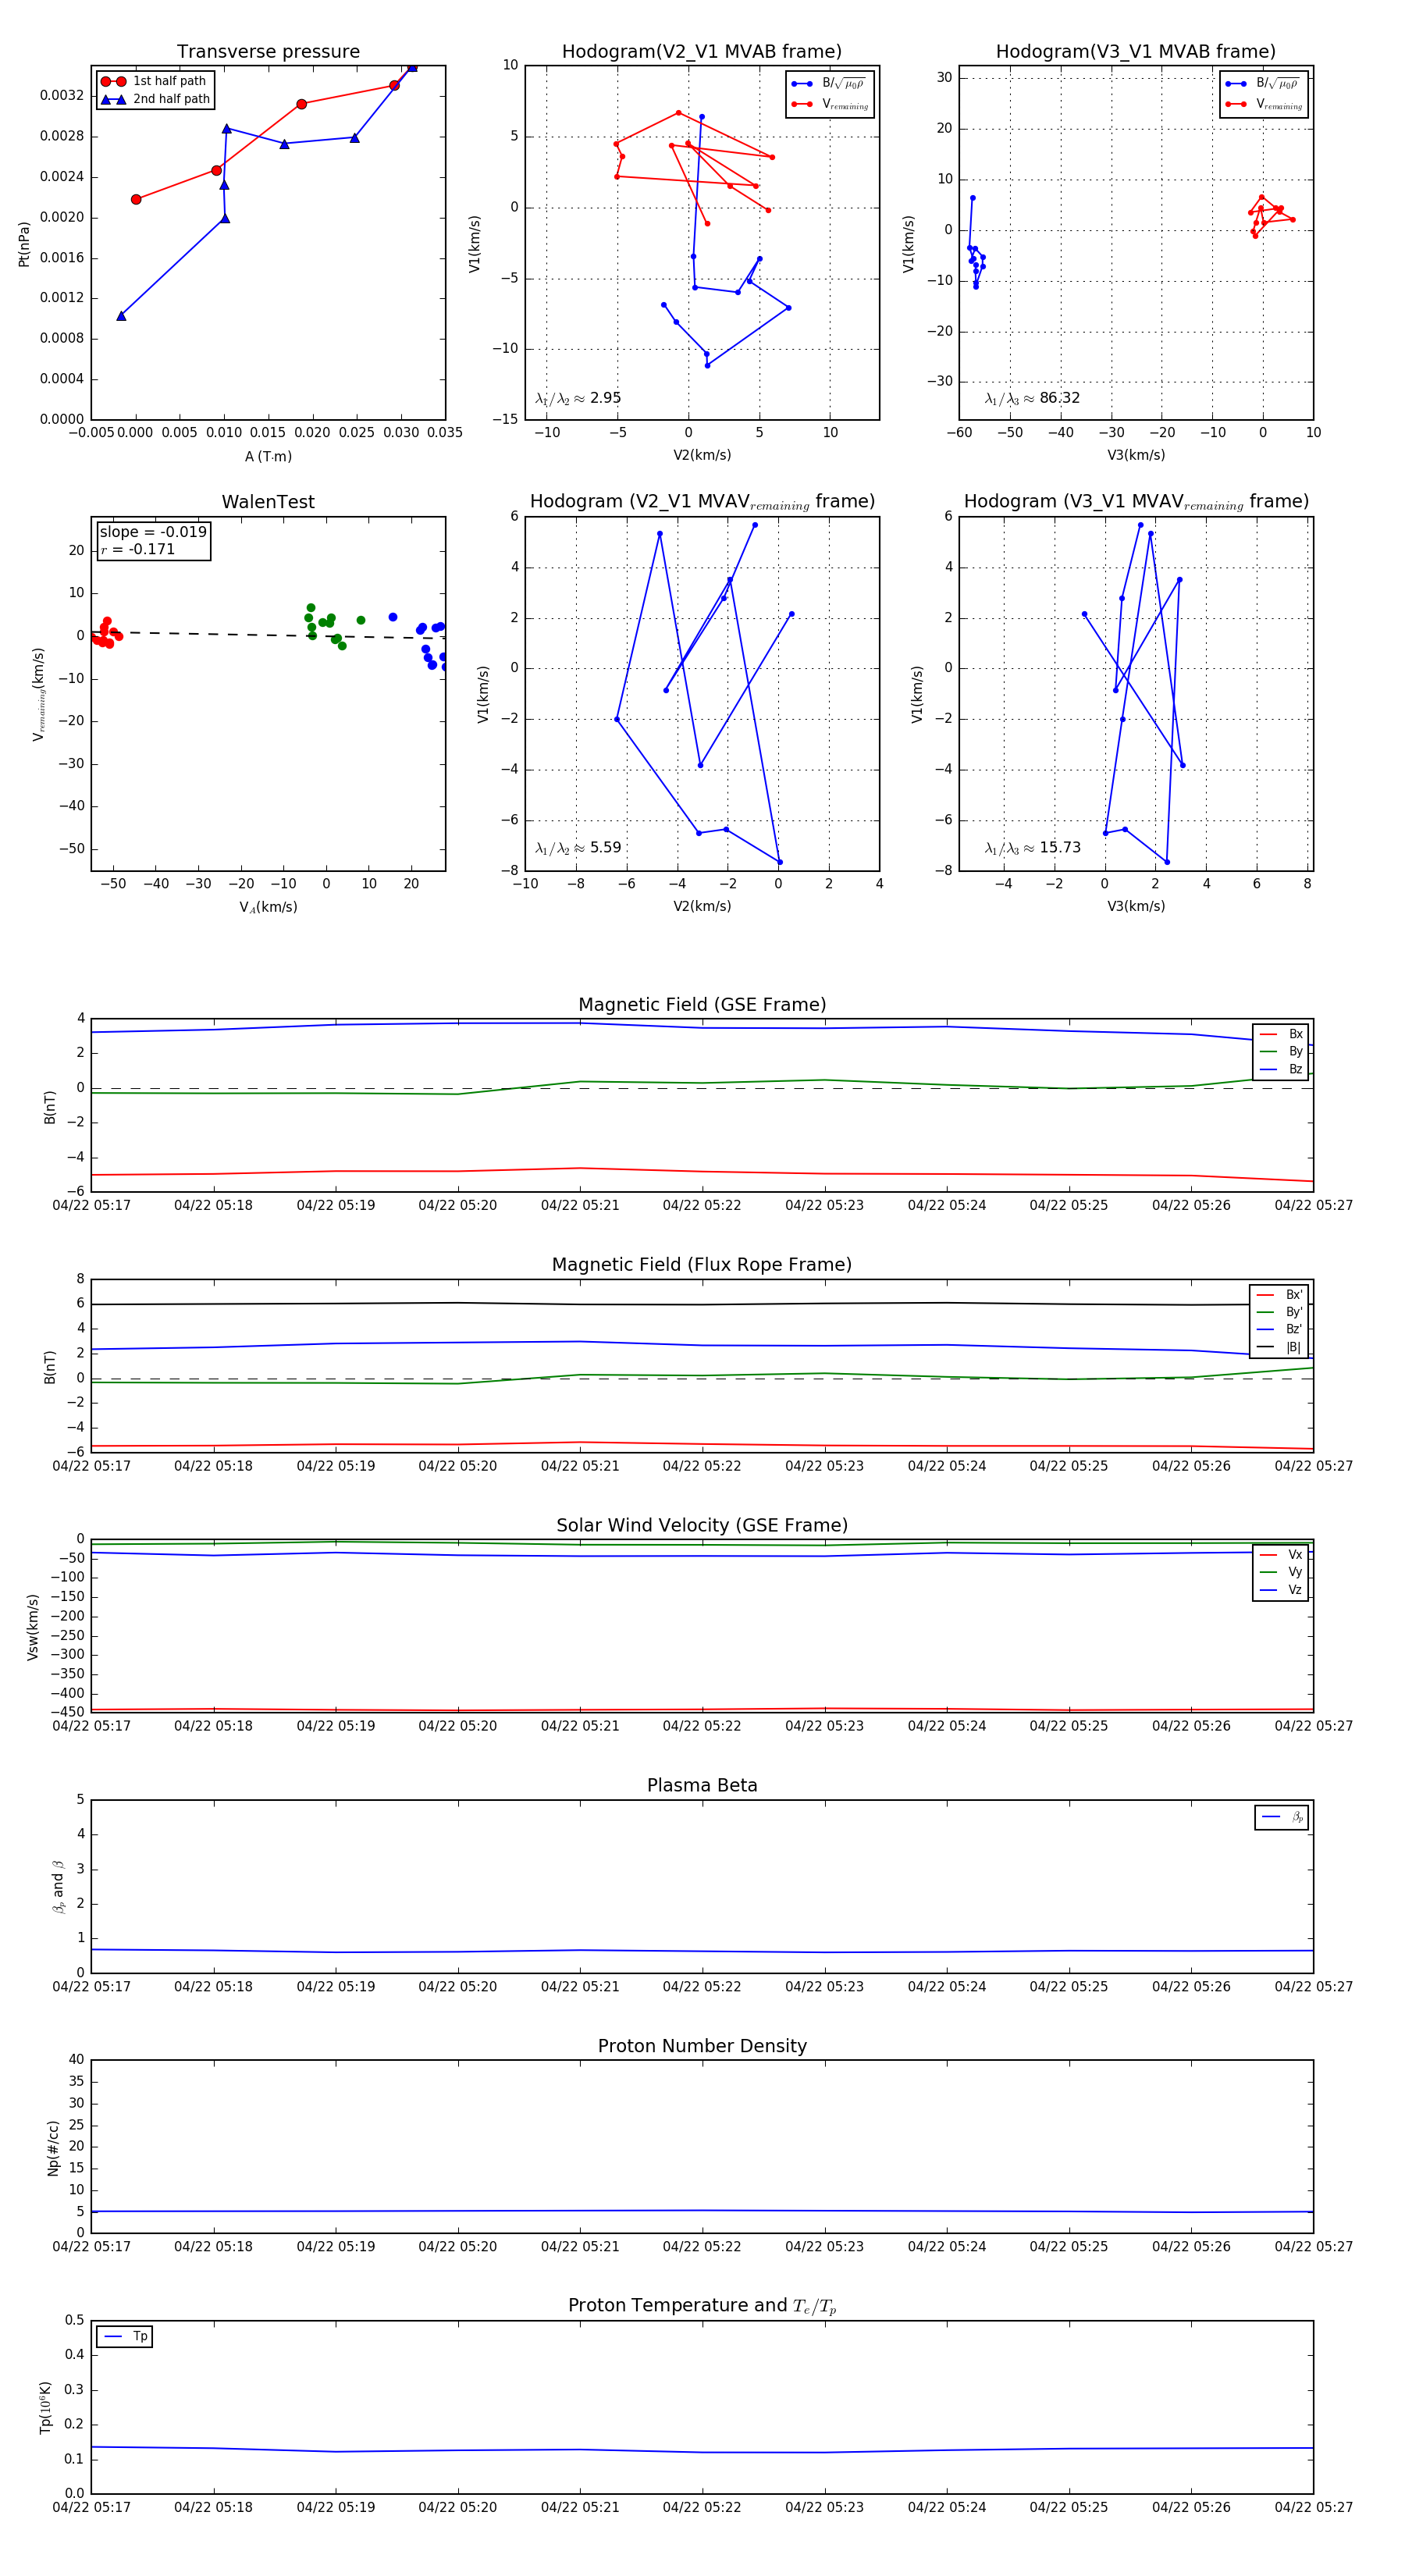
Task: Click the 'r = -0.171' text
Action: click(138, 549)
